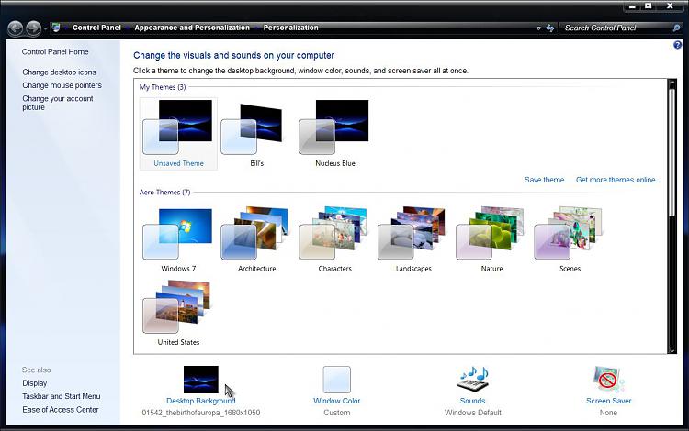
Task: Open Change desktop icons link
Action: pyautogui.click(x=59, y=72)
